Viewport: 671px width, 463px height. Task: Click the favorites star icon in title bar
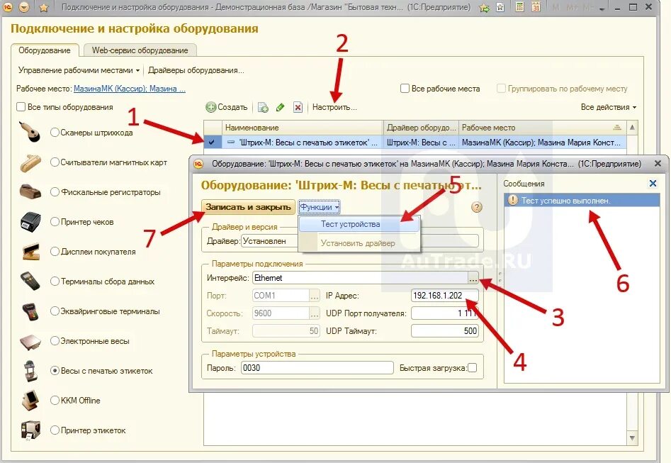(44, 7)
